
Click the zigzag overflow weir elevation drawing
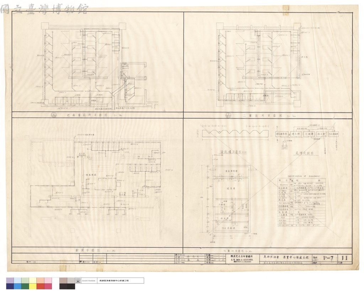click(235, 134)
